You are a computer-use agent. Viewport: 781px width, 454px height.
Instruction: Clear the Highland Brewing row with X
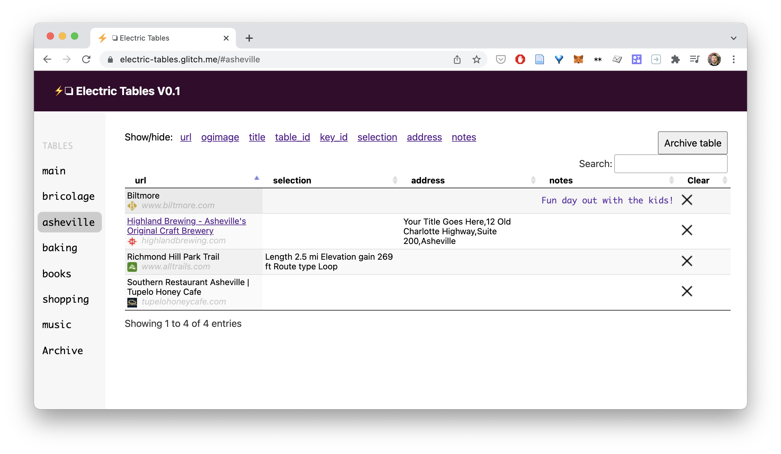pyautogui.click(x=687, y=230)
